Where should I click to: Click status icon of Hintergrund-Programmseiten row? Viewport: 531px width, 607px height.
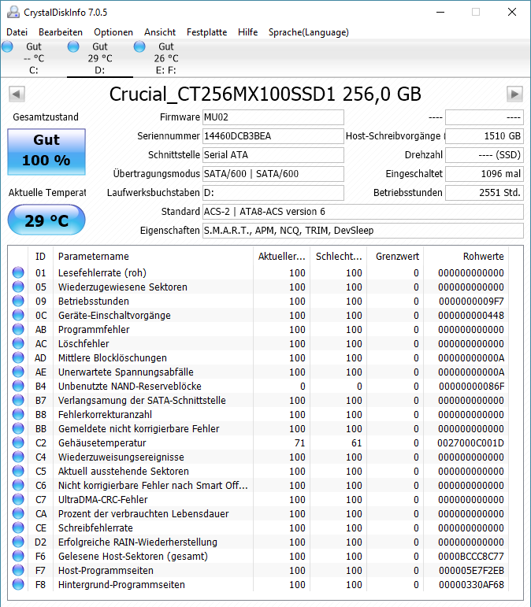click(x=18, y=584)
